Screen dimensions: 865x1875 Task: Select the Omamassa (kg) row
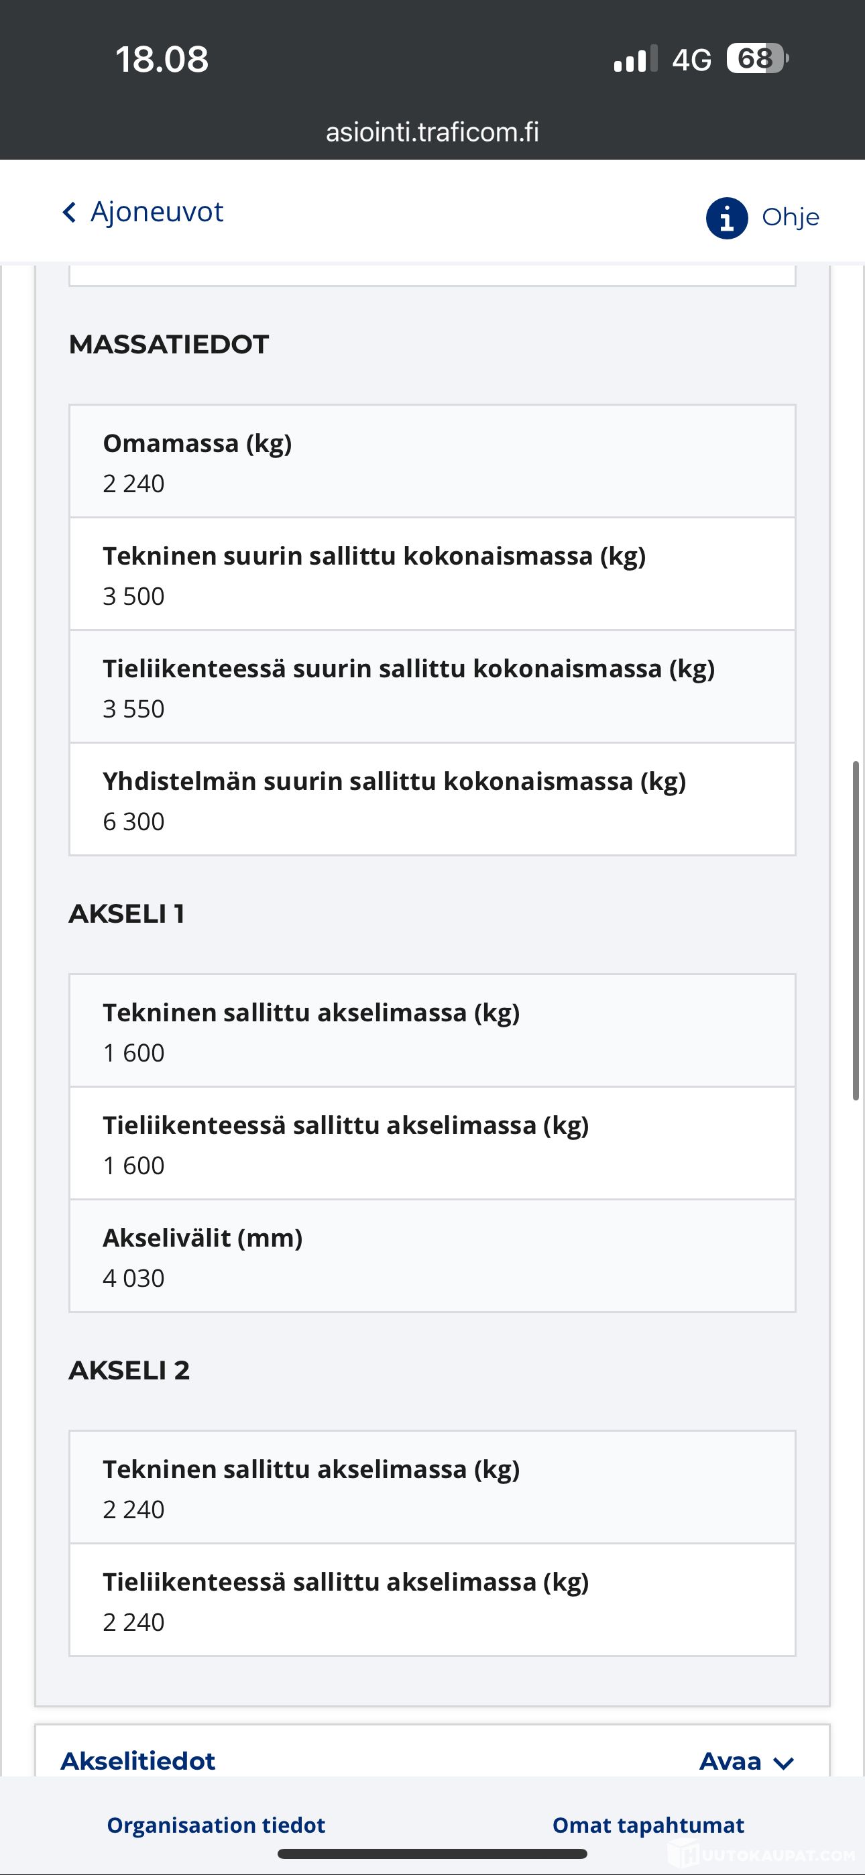point(432,461)
